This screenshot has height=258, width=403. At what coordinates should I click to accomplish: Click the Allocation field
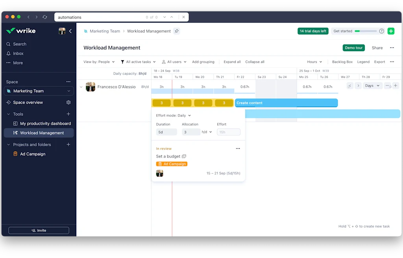click(x=191, y=132)
